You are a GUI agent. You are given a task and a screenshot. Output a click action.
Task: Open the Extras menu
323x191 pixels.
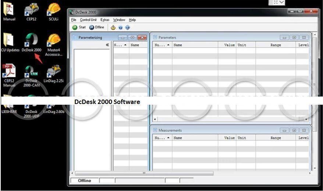point(105,20)
